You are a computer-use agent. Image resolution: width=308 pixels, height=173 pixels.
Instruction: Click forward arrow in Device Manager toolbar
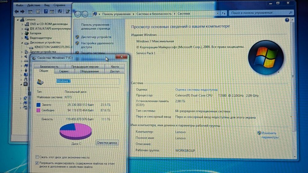[22, 12]
